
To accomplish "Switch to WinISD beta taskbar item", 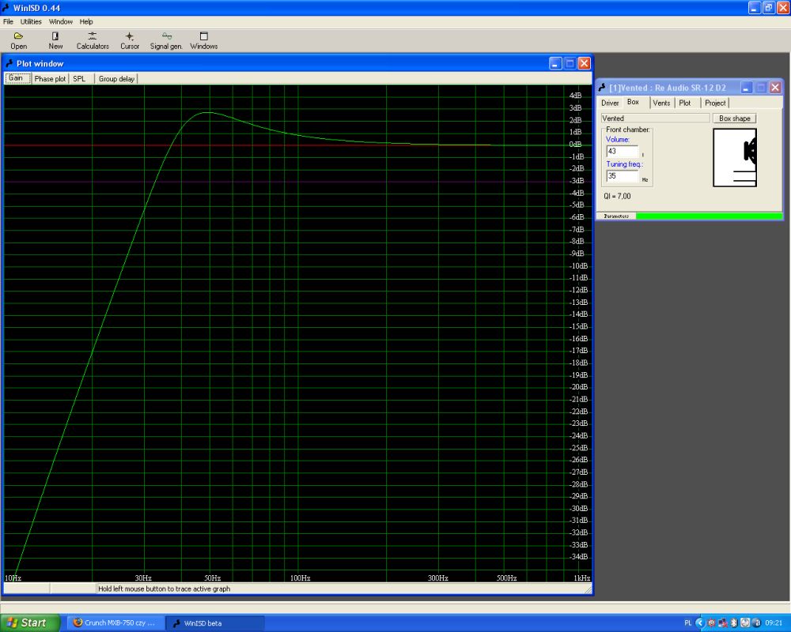I will [x=214, y=623].
